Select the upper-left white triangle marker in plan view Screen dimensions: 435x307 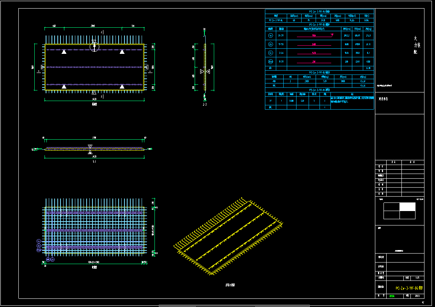(64, 51)
